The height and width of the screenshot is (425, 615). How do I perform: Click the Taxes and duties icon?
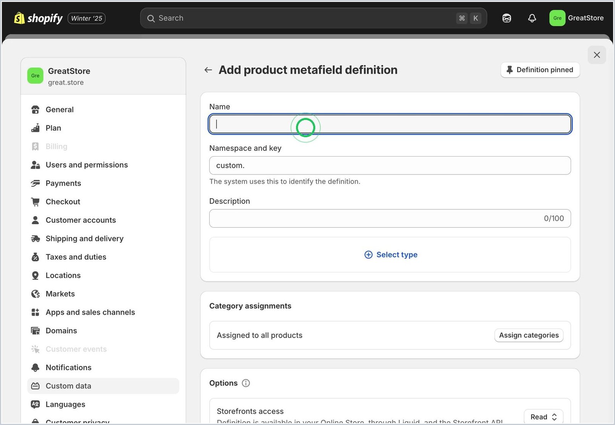36,257
